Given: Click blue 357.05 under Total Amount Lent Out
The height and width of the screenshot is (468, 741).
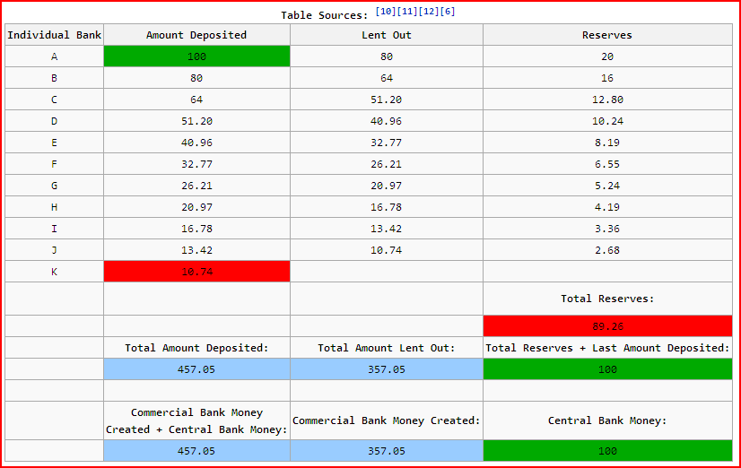Looking at the screenshot, I should [386, 368].
